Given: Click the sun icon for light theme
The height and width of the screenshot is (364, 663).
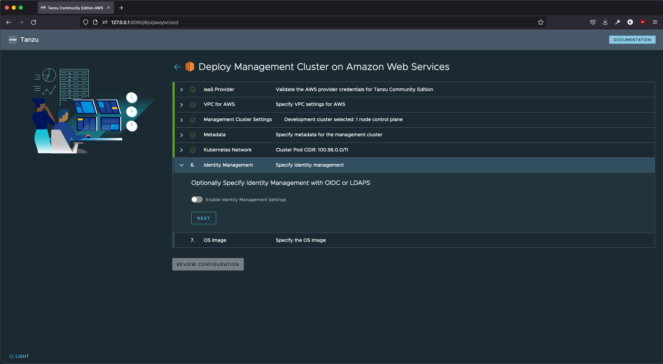Looking at the screenshot, I should point(11,356).
